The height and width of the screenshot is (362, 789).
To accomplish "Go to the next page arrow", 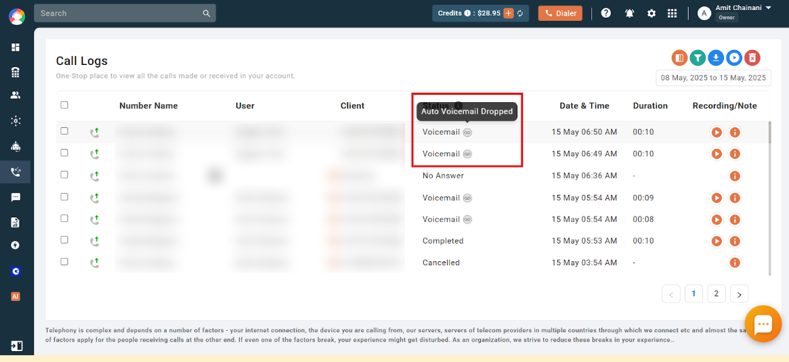I will coord(739,294).
